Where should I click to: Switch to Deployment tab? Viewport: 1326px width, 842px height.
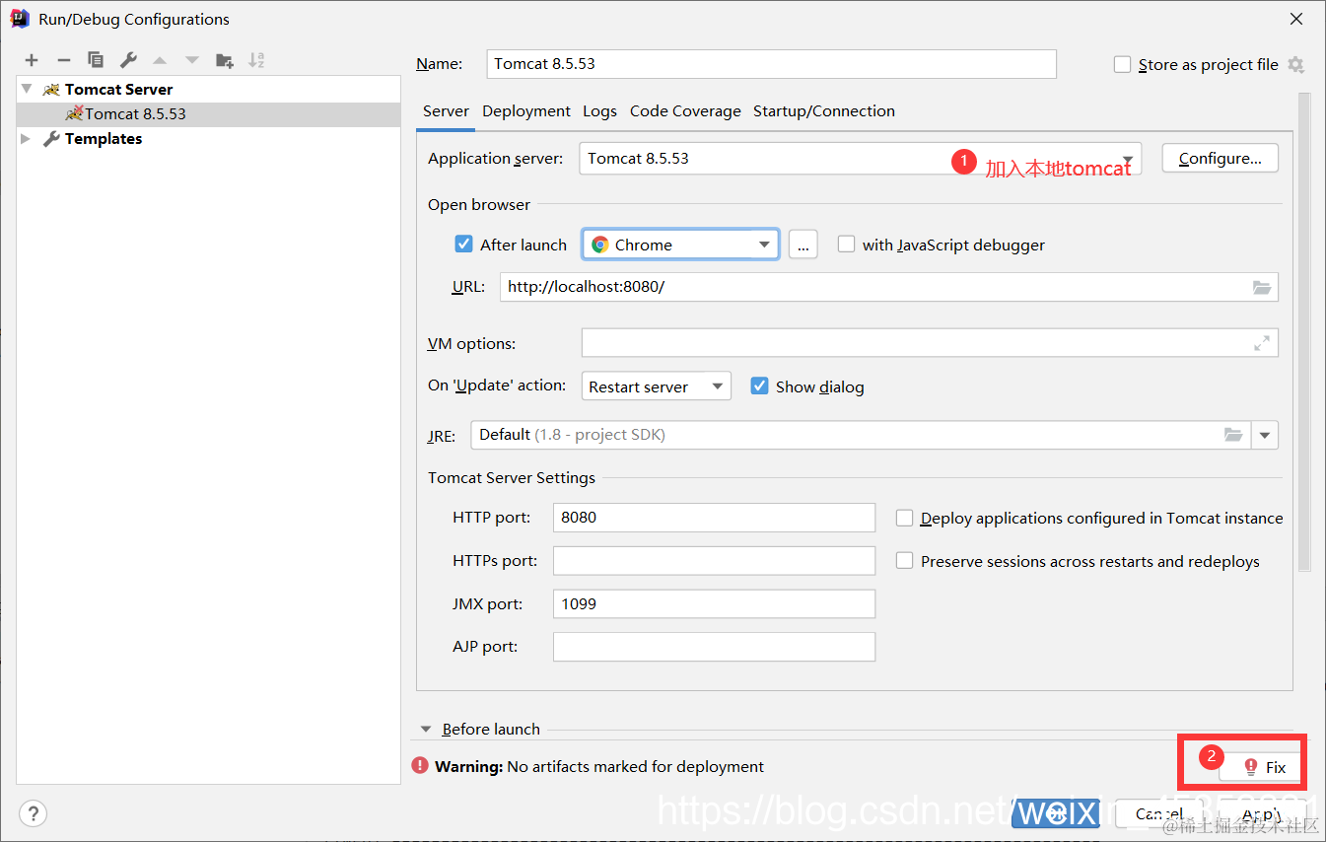click(x=526, y=111)
